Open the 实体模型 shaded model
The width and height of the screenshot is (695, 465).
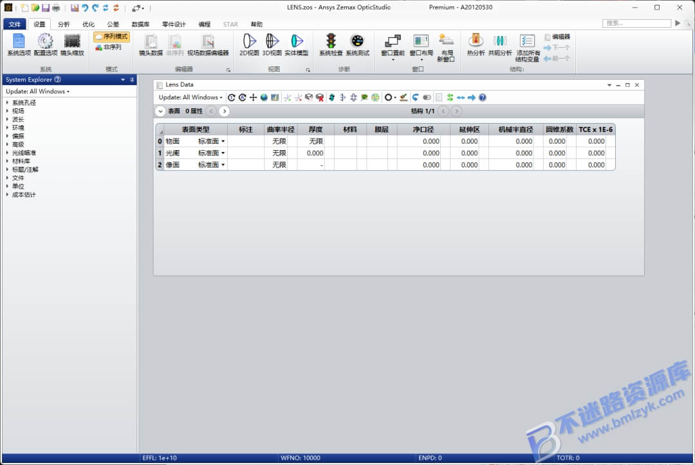297,44
